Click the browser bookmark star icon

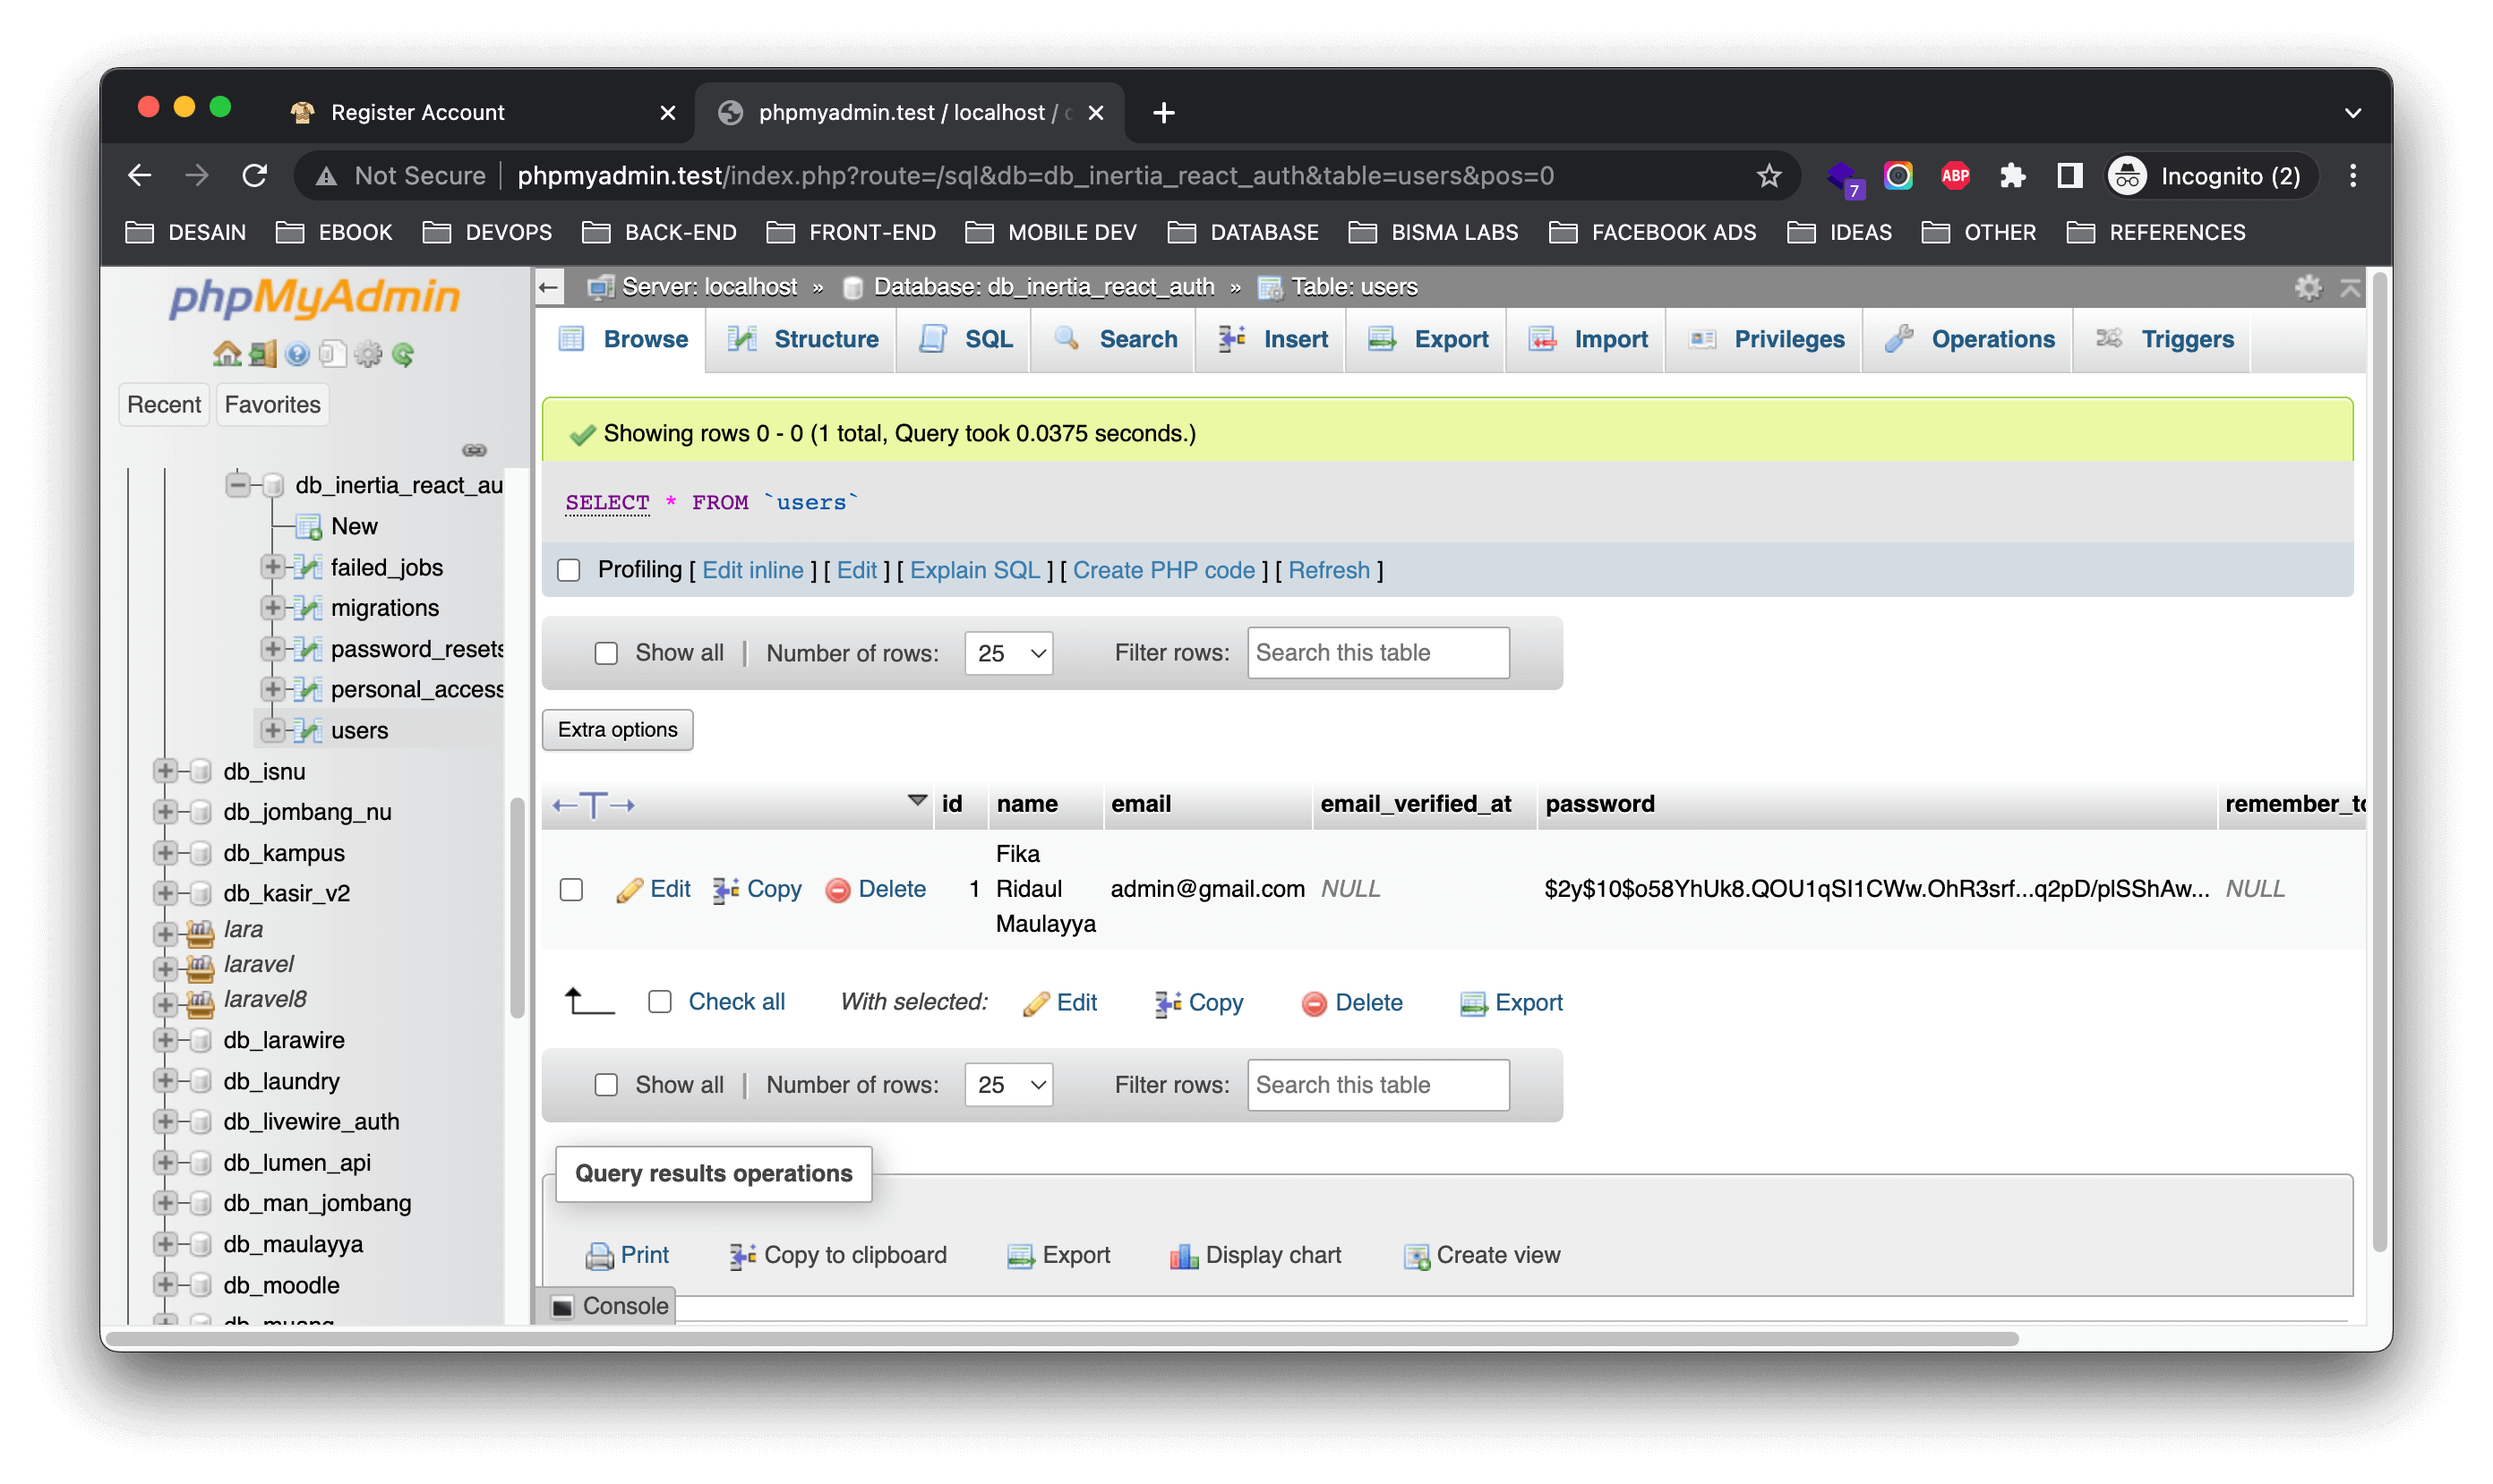click(1769, 176)
